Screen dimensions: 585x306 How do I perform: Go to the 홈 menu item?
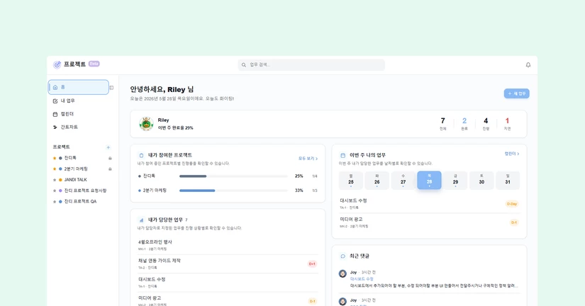click(x=79, y=87)
